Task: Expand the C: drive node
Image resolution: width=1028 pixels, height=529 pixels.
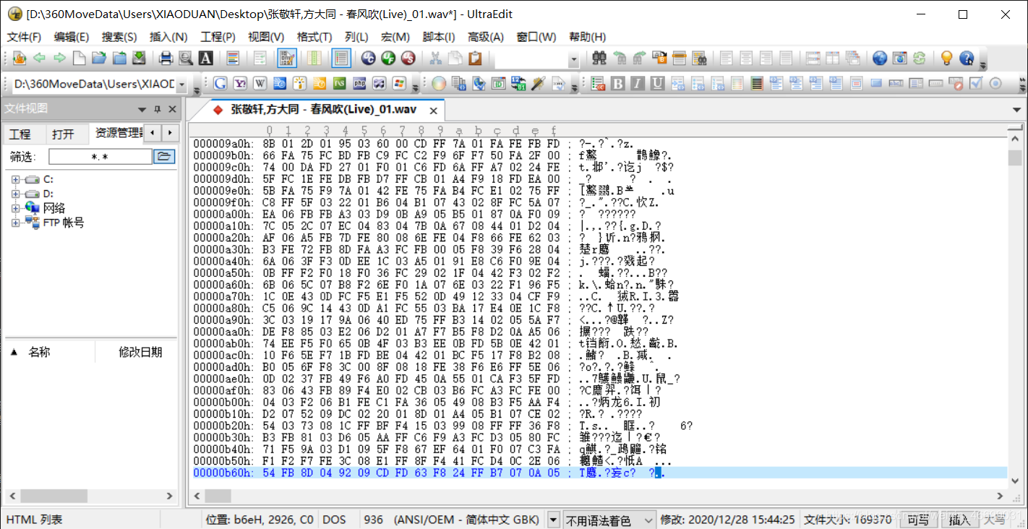Action: tap(15, 179)
